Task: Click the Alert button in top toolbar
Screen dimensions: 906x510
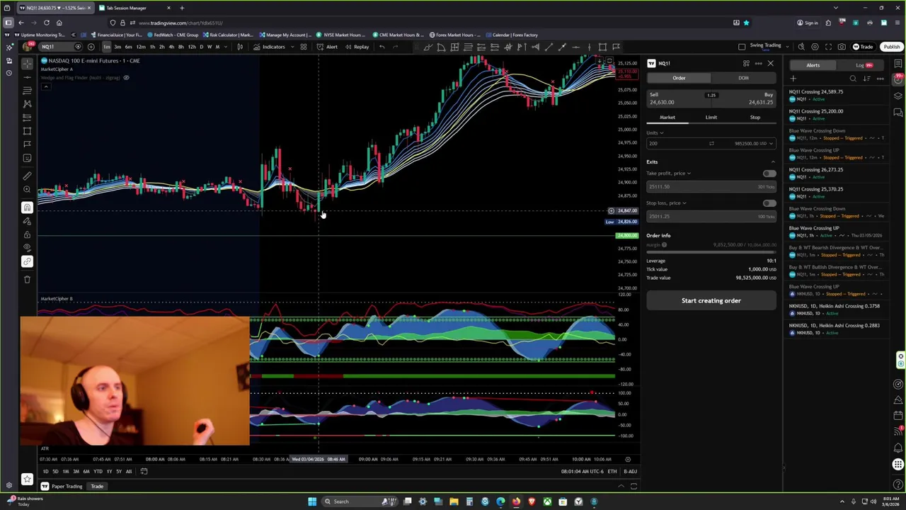Action: tap(328, 47)
